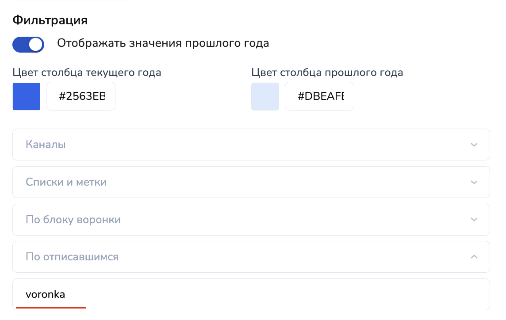Viewport: 506px width, 320px height.
Task: Collapse the По отписавшимся chevron arrow
Action: [x=474, y=257]
